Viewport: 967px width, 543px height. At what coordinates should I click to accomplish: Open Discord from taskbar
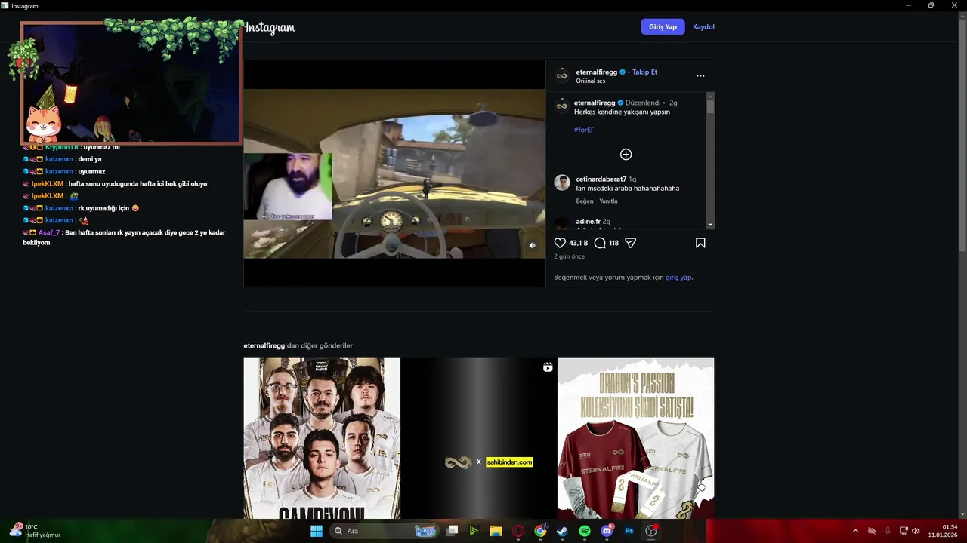click(607, 531)
